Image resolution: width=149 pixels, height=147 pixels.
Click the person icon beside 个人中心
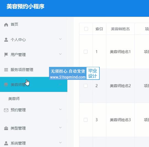6,40
